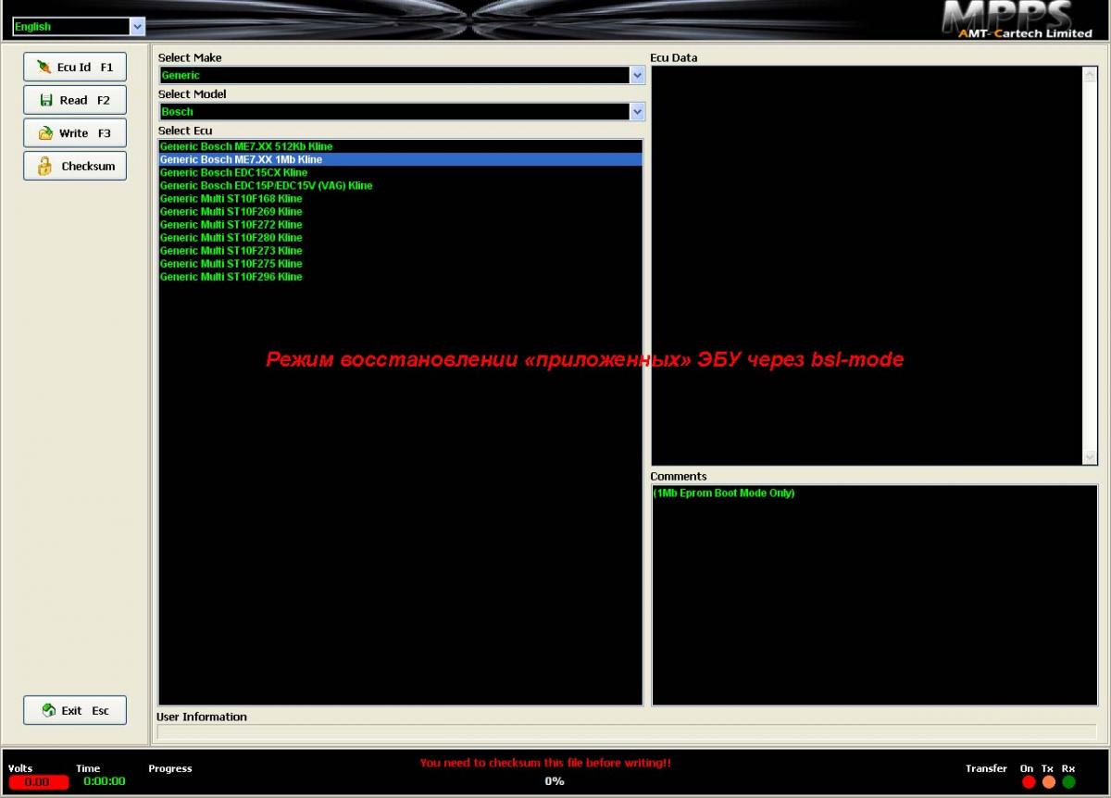Viewport: 1111px width, 798px height.
Task: Expand the Select Make dropdown arrow
Action: click(637, 76)
